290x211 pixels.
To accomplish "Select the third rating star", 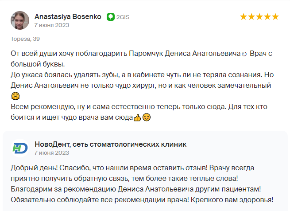I will click(259, 17).
